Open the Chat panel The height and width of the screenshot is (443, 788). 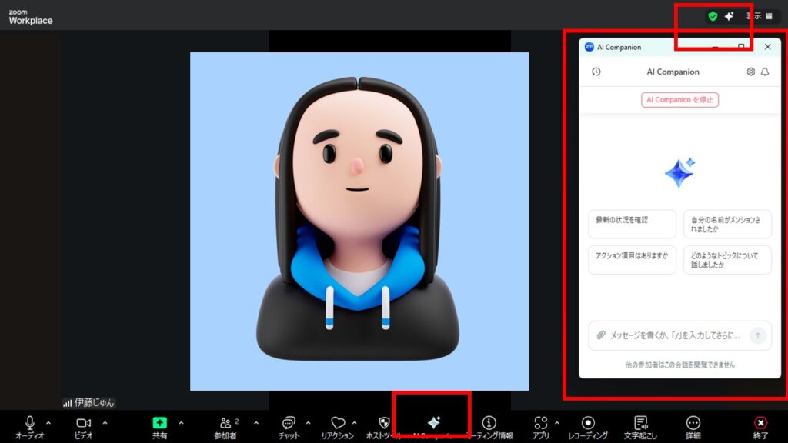coord(289,423)
